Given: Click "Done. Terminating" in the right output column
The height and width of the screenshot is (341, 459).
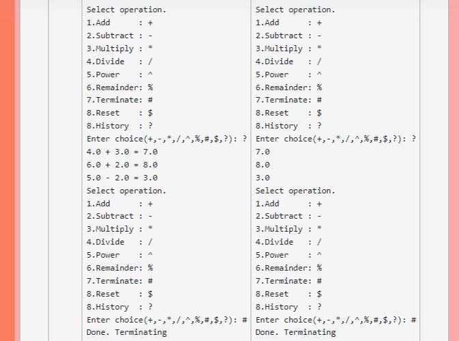Looking at the screenshot, I should [295, 332].
